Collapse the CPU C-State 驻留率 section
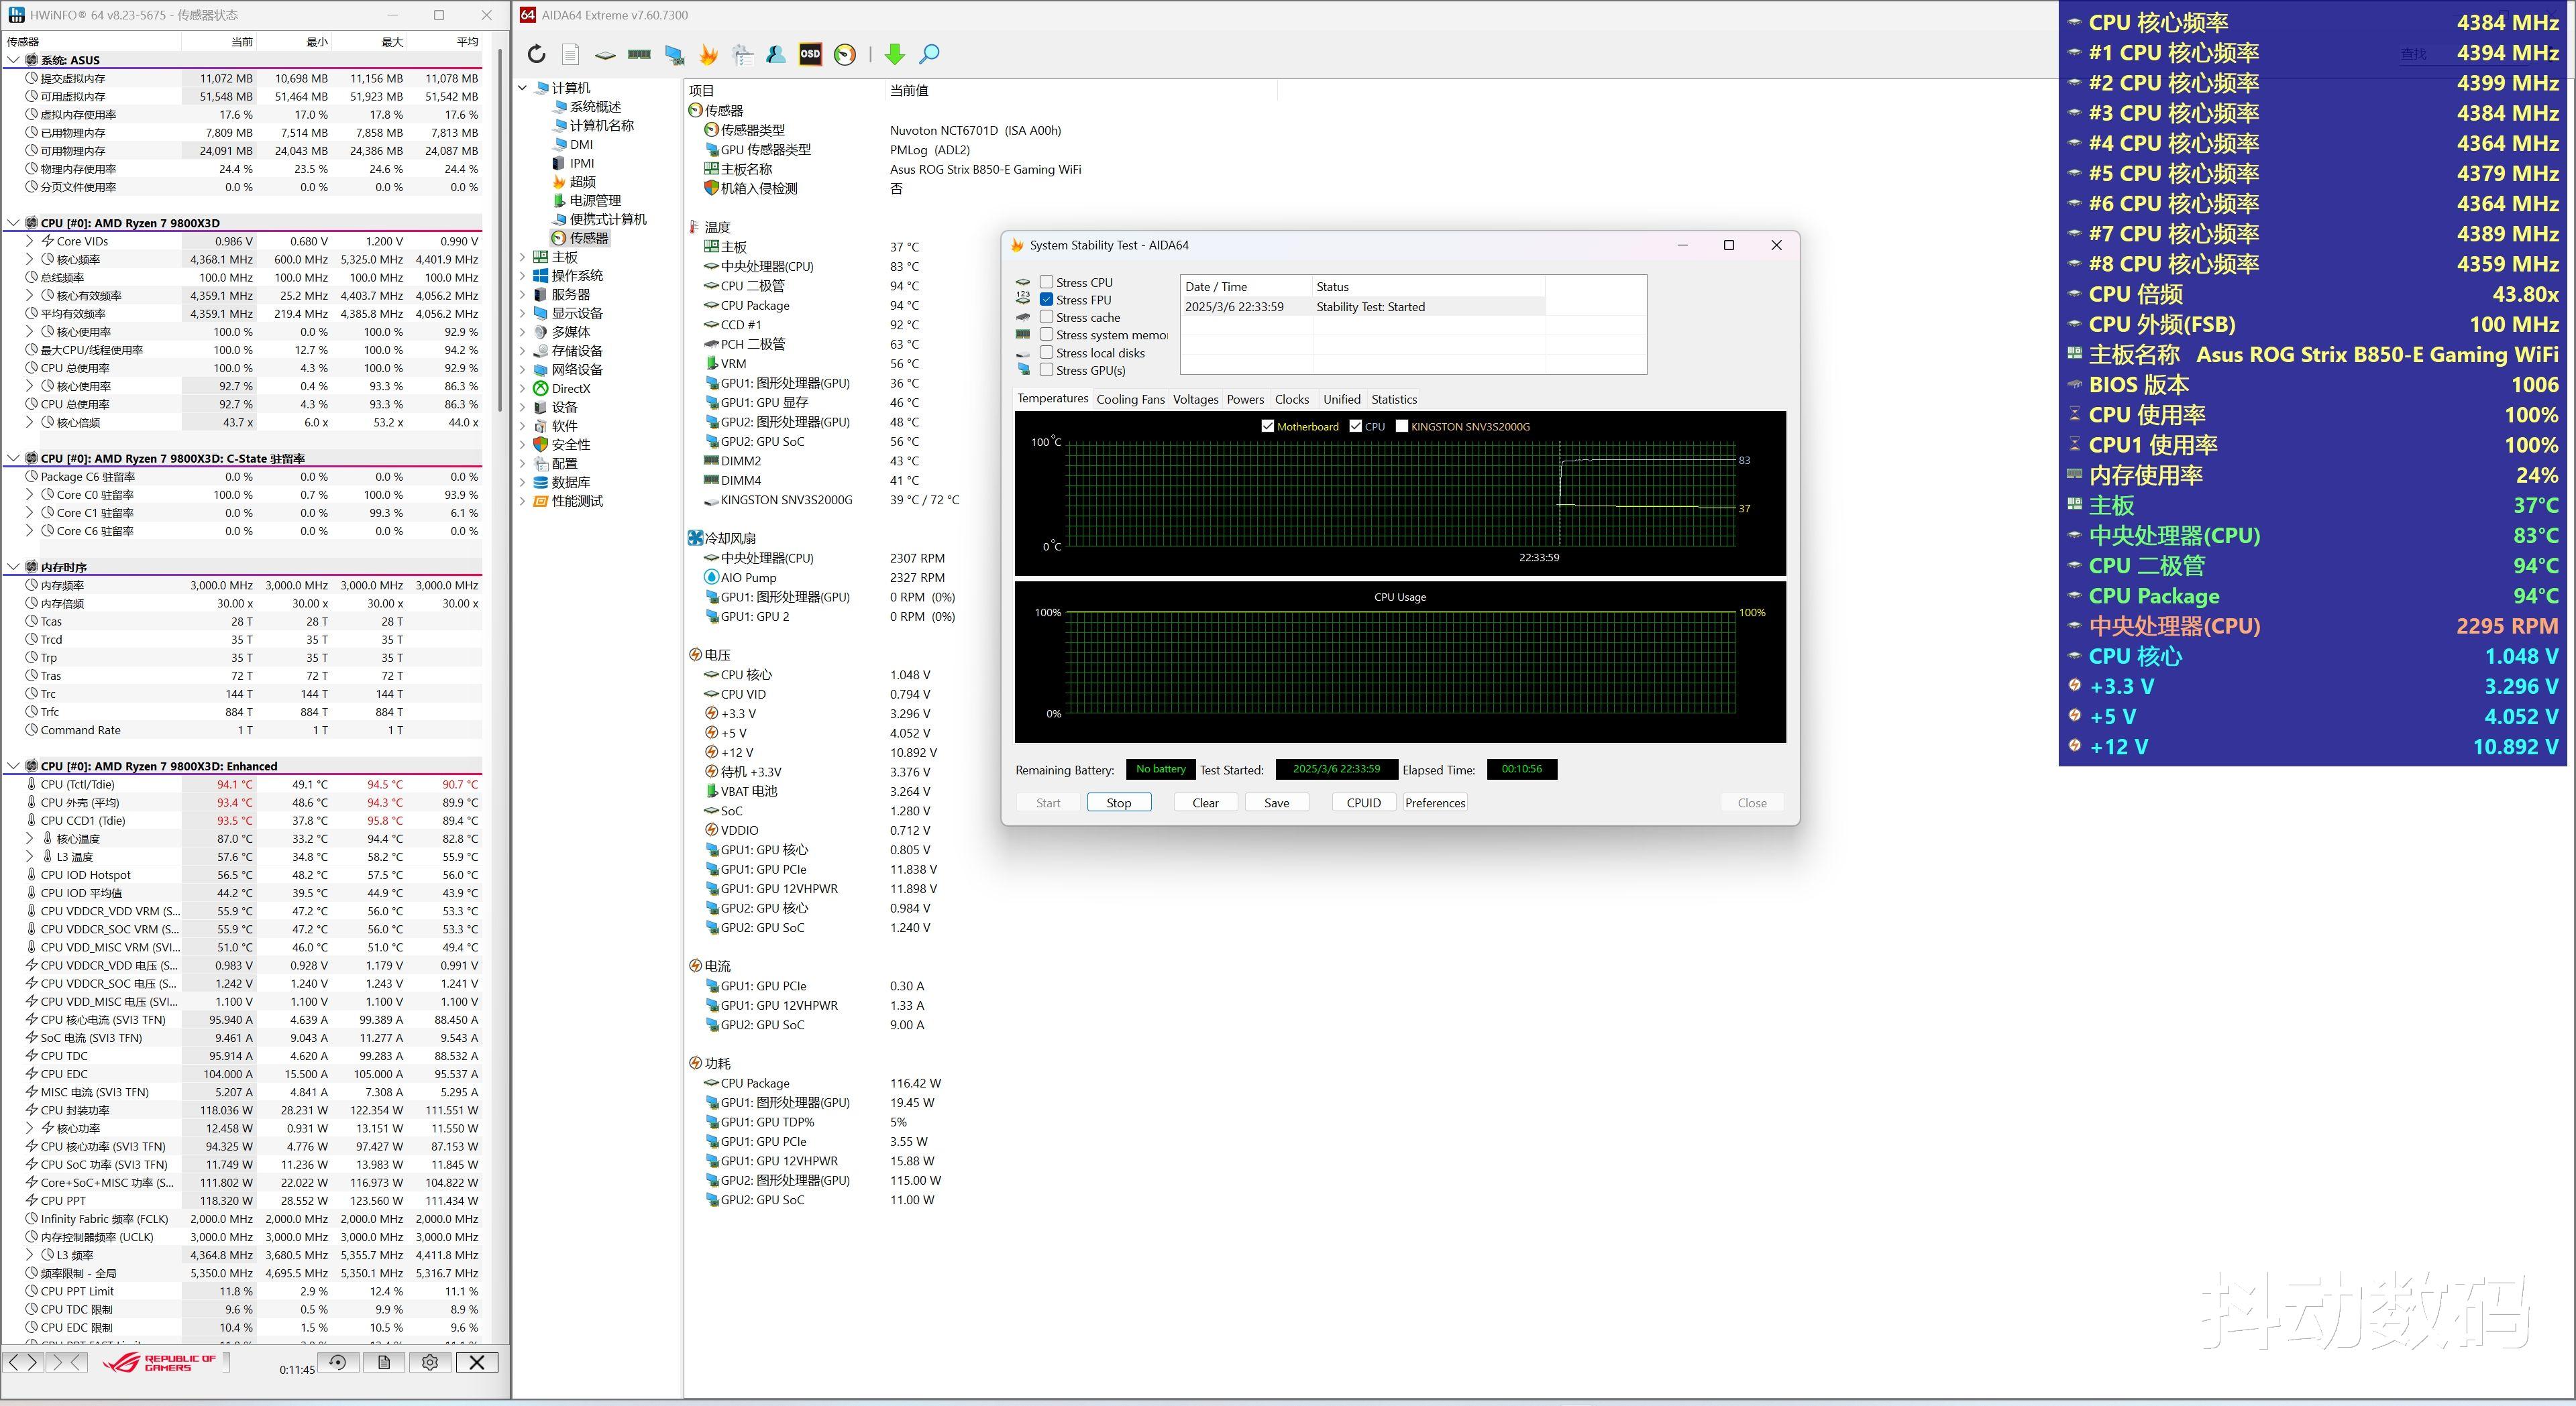 tap(13, 459)
